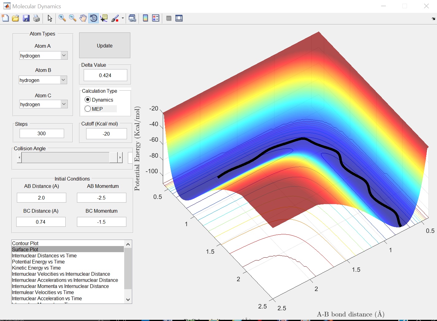The image size is (437, 321).
Task: Select the Zoom In magnifier tool
Action: point(62,18)
